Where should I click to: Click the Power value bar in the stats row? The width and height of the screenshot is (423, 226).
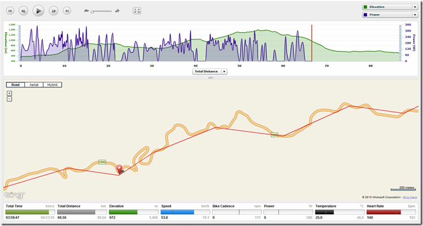pyautogui.click(x=288, y=212)
